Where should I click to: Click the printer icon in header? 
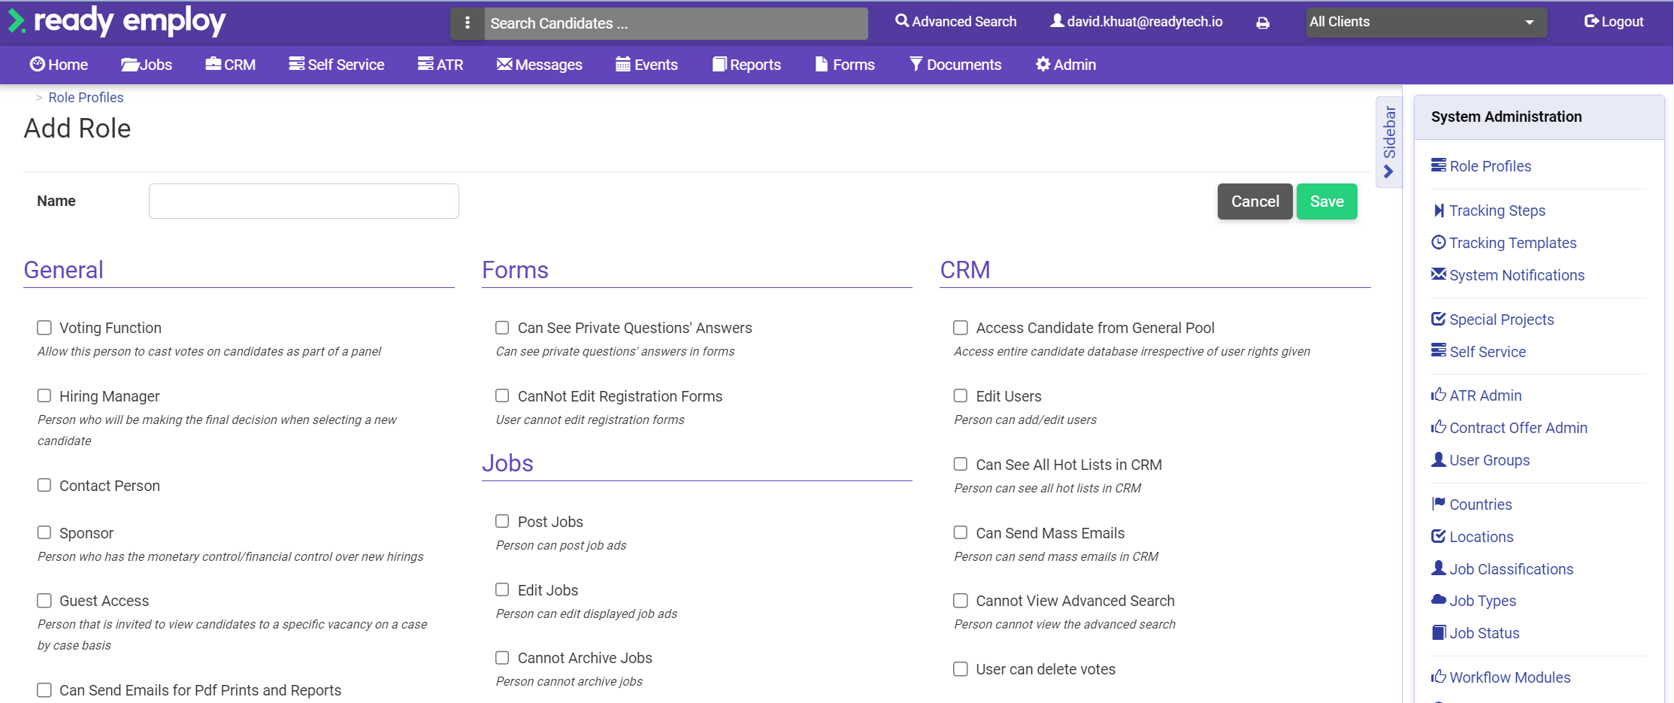point(1263,23)
